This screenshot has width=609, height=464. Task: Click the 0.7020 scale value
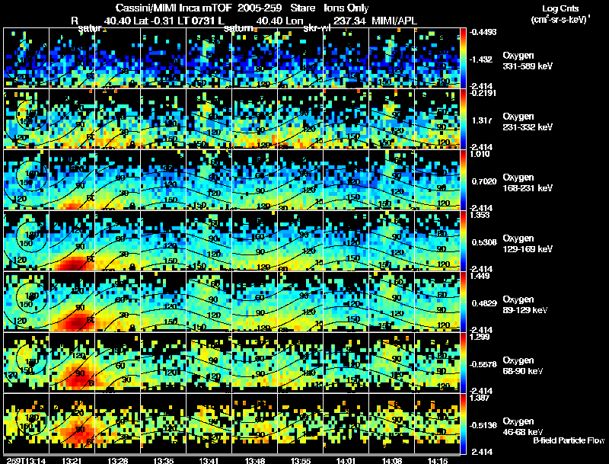(x=484, y=181)
